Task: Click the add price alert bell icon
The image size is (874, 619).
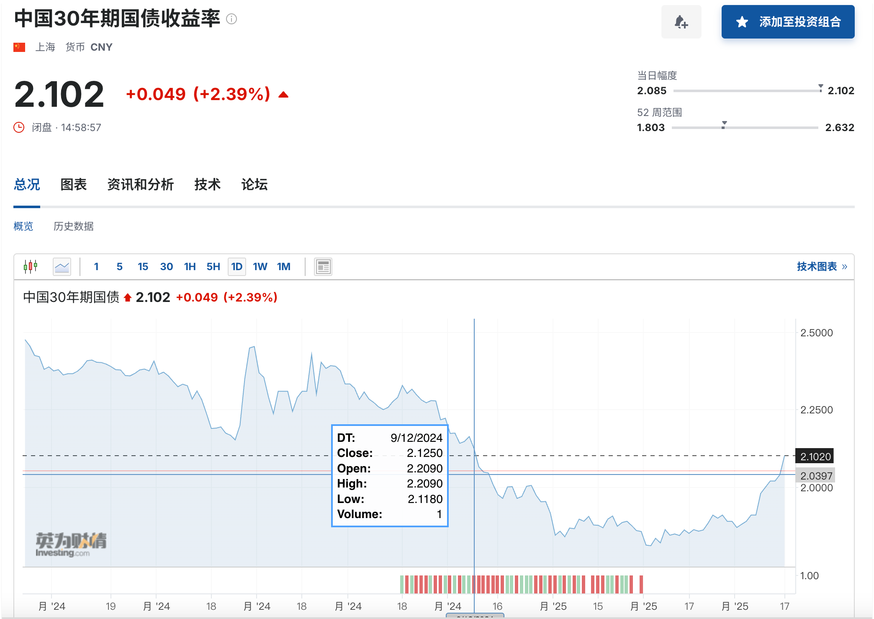Action: [681, 22]
